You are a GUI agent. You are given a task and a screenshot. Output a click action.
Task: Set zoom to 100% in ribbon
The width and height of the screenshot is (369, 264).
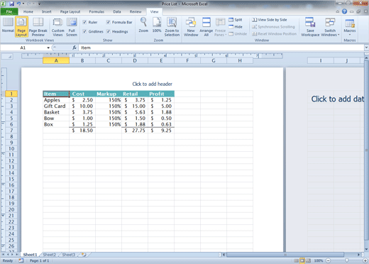pyautogui.click(x=157, y=25)
